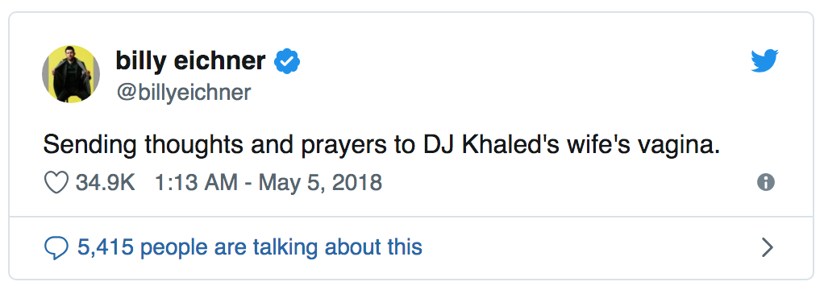
Task: Open billy eichner's profile picture
Action: [71, 73]
